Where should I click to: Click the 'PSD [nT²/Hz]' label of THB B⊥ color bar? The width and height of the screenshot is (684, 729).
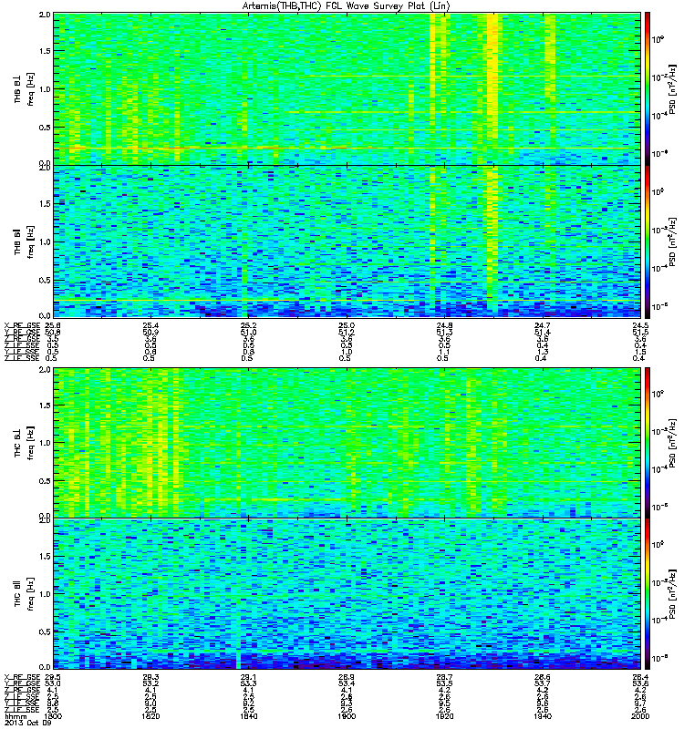click(673, 88)
